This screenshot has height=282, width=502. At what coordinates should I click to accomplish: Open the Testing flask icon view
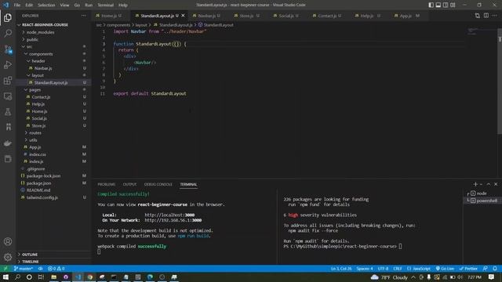[x=8, y=112]
